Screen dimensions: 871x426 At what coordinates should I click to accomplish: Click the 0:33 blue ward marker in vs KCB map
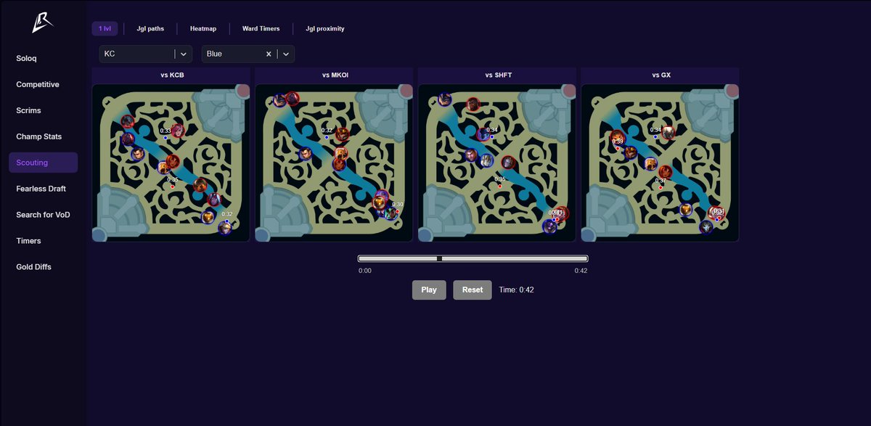[165, 138]
